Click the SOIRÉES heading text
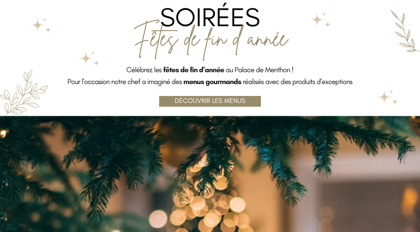 pyautogui.click(x=210, y=17)
